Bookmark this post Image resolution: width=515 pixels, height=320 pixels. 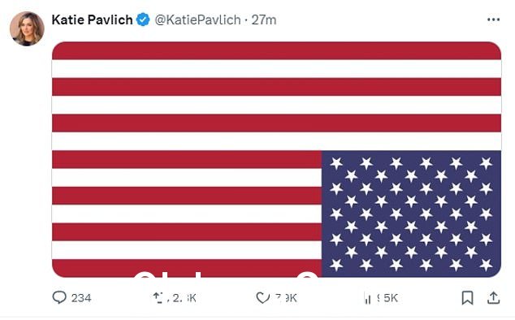pyautogui.click(x=467, y=298)
